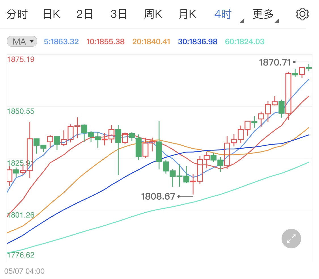Click the high price label 1870.71

[275, 62]
